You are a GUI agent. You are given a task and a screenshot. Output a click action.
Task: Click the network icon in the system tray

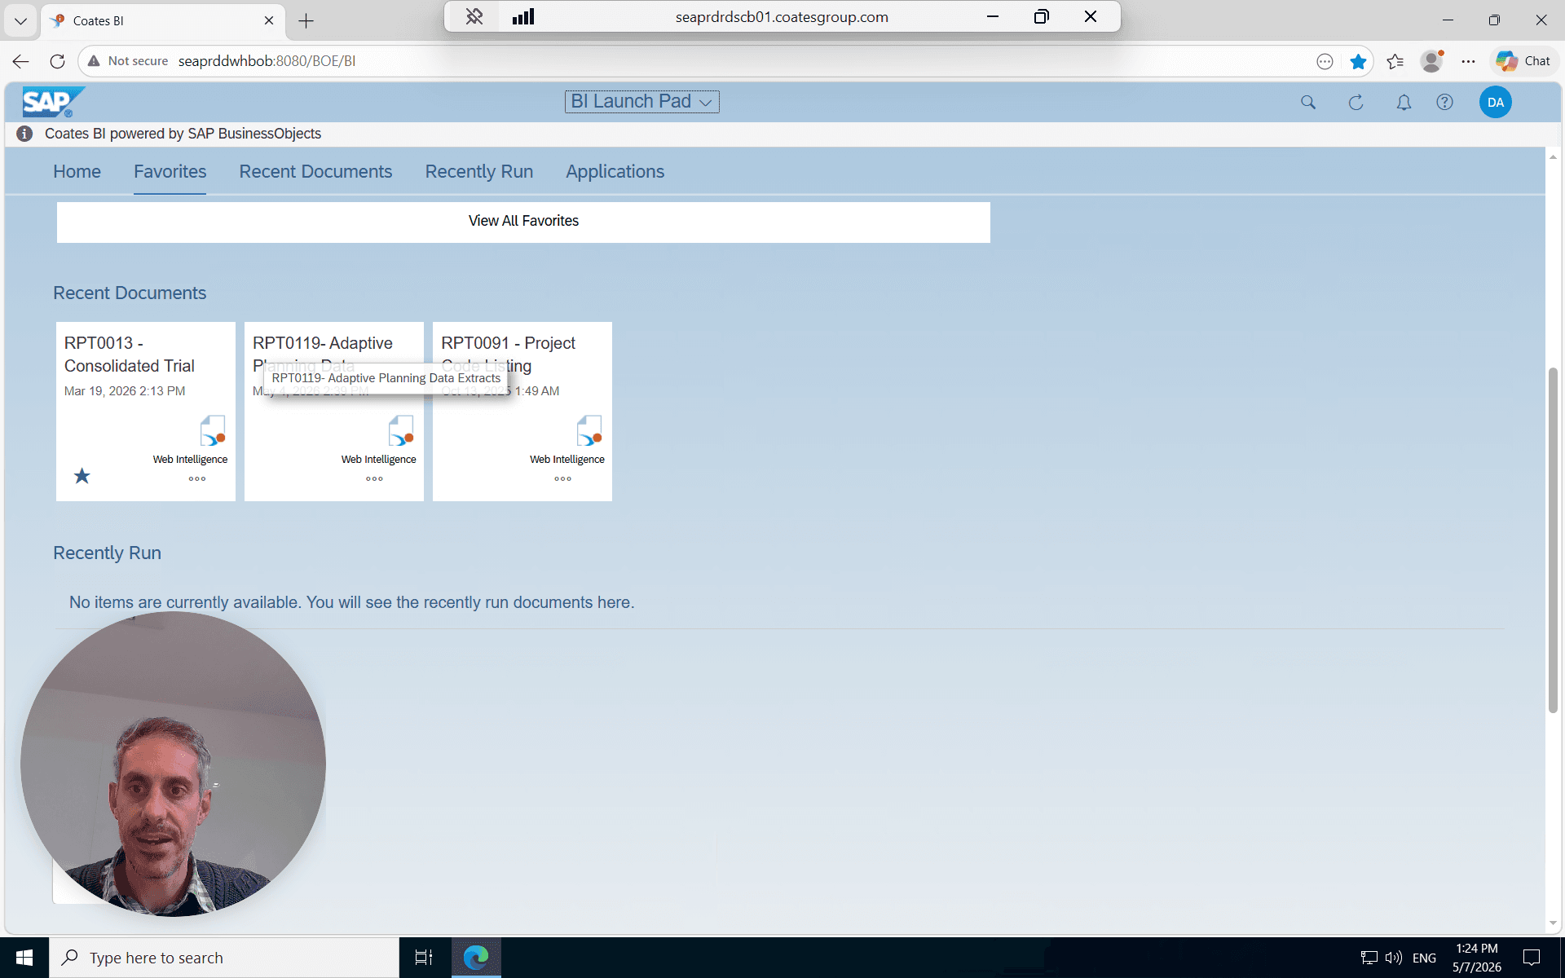click(1369, 958)
